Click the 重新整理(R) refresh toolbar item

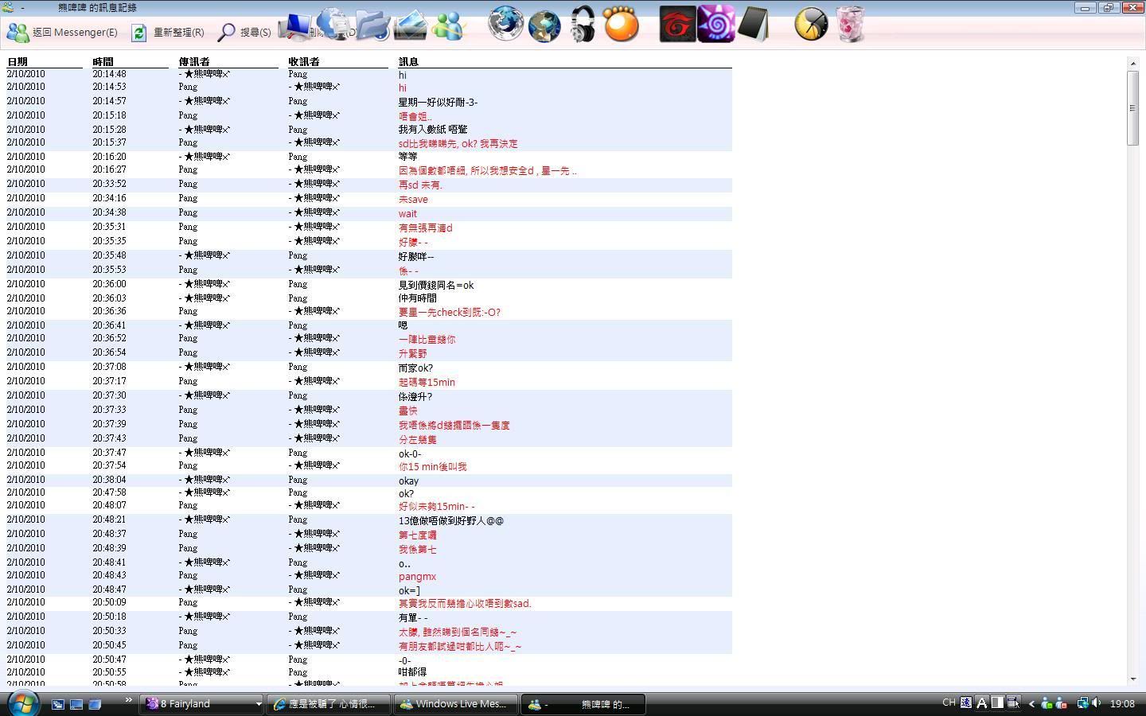pos(168,33)
